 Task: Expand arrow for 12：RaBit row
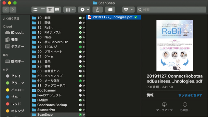point(84,27)
